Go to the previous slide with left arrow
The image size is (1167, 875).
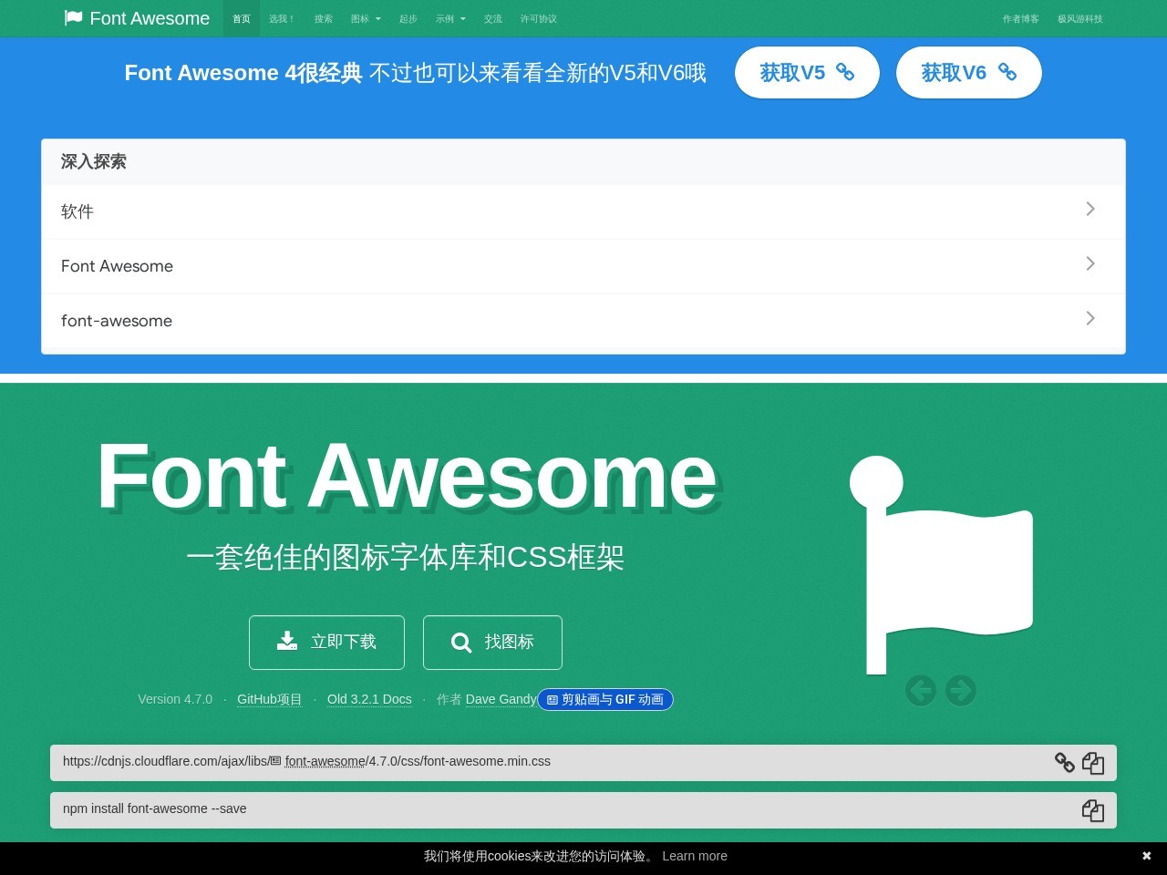[921, 691]
